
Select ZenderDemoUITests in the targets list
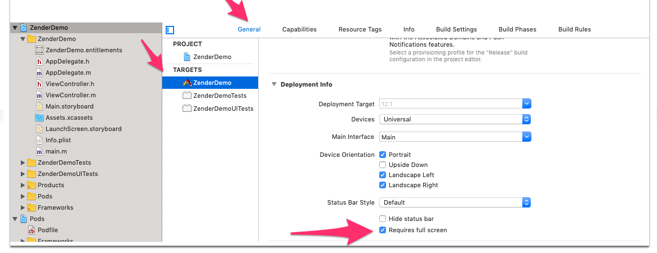[223, 109]
